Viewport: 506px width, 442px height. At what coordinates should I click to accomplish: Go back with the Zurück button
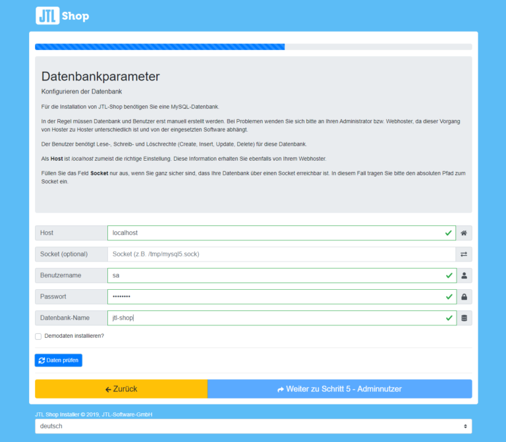point(121,389)
